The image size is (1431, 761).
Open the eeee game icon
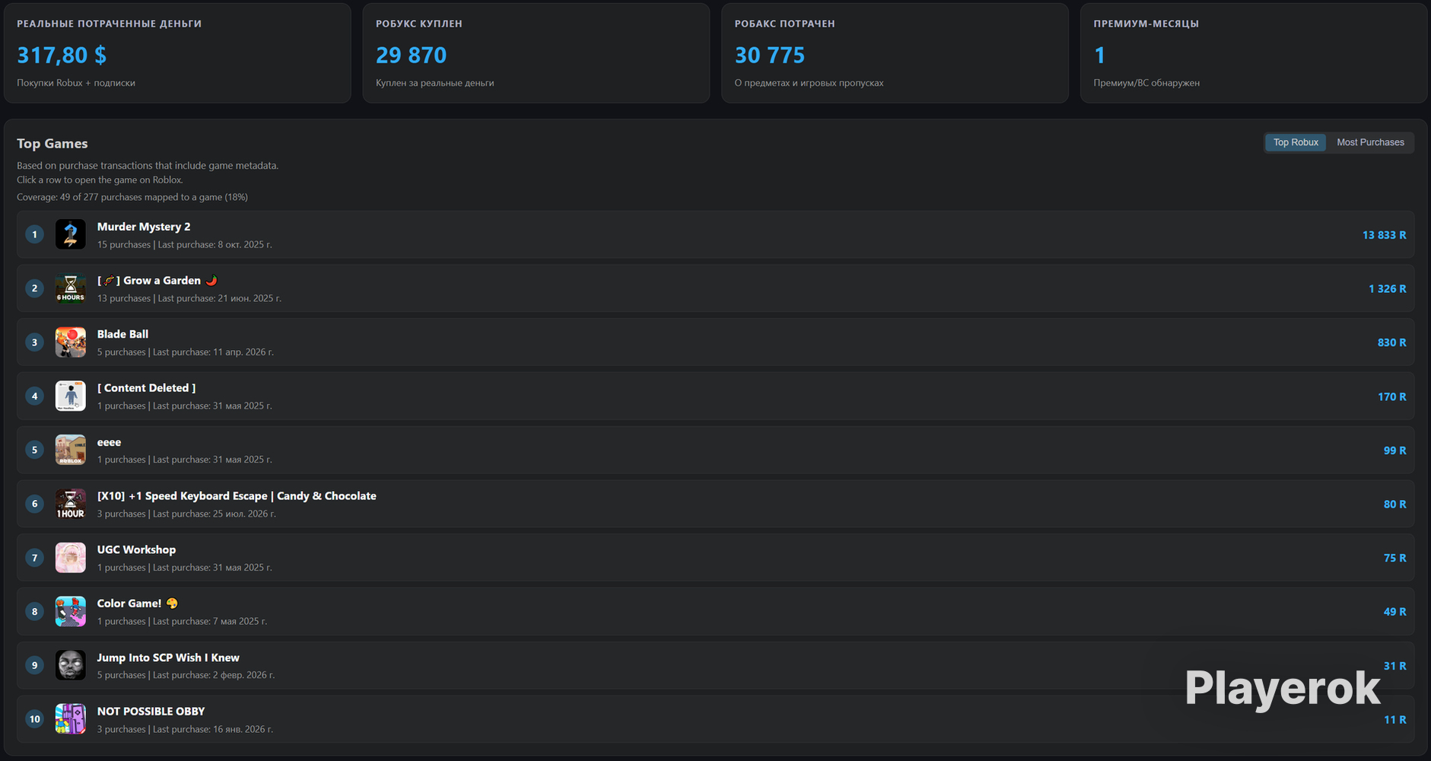point(71,450)
